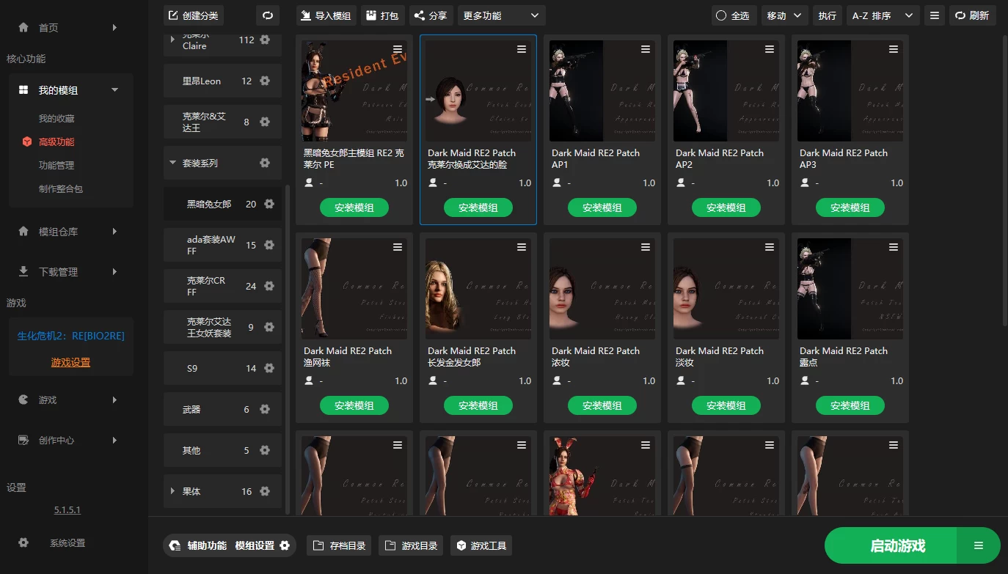This screenshot has height=574, width=1008.
Task: Click the refresh icon beside 创建分类
Action: (268, 15)
